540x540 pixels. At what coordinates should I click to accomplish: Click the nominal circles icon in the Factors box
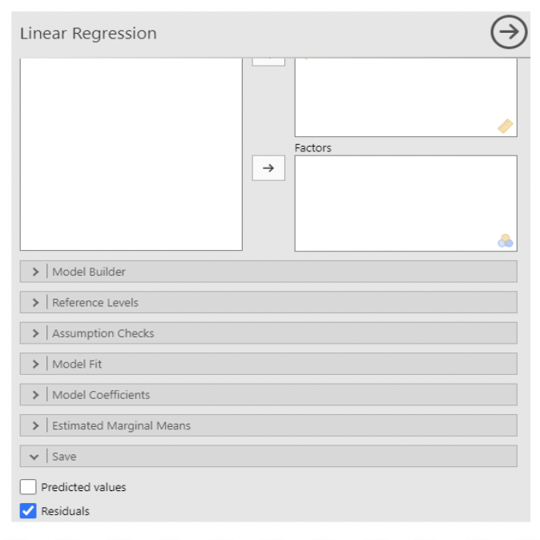pos(505,240)
